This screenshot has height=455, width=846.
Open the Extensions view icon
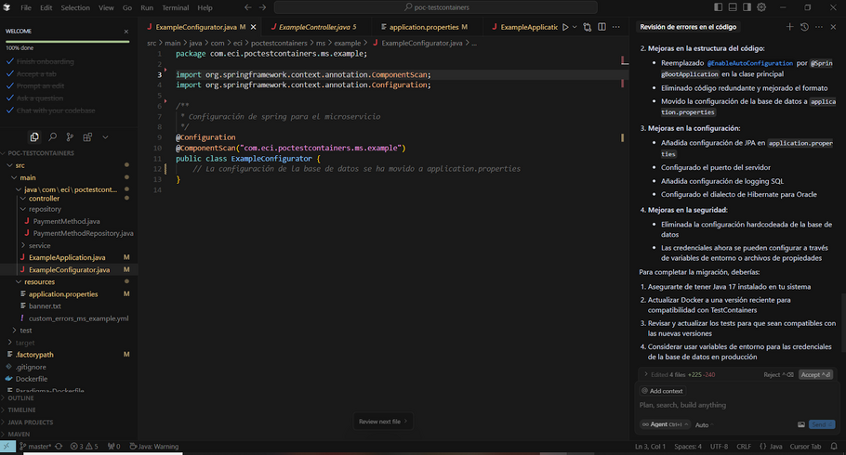87,136
